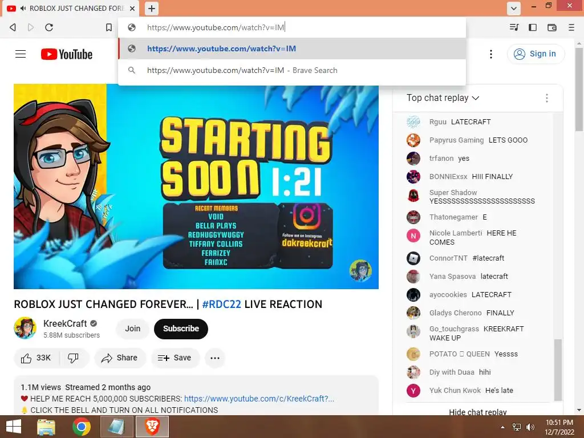The height and width of the screenshot is (438, 584).
Task: Go back with the browser back arrow
Action: pos(13,27)
